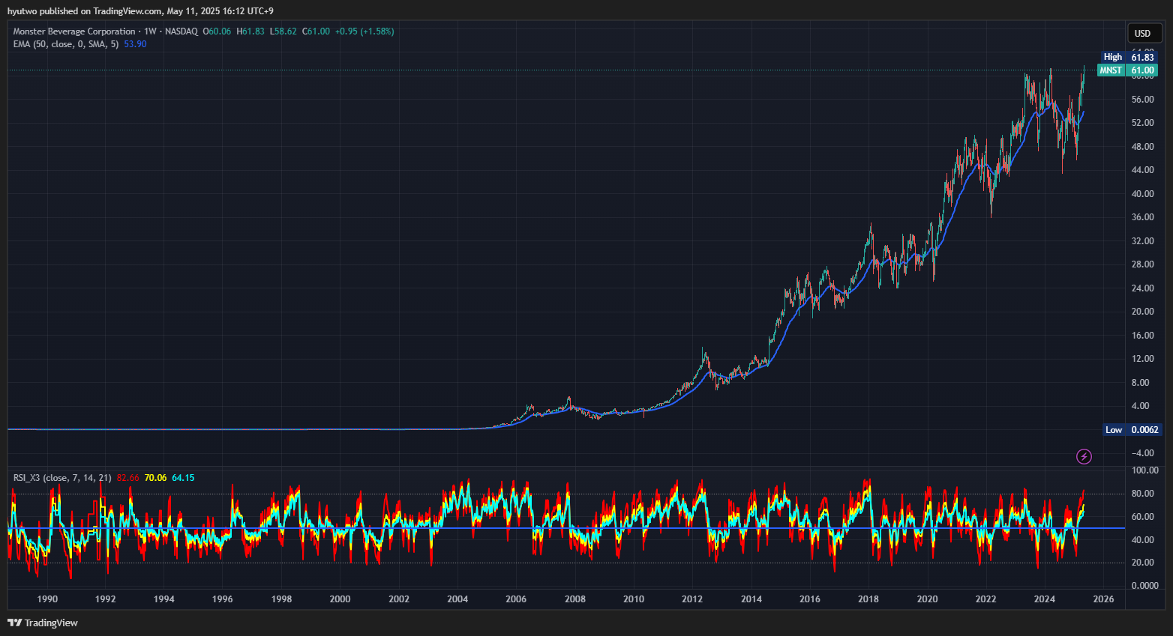
Task: Click the 36.00 price axis label
Action: coord(1142,217)
